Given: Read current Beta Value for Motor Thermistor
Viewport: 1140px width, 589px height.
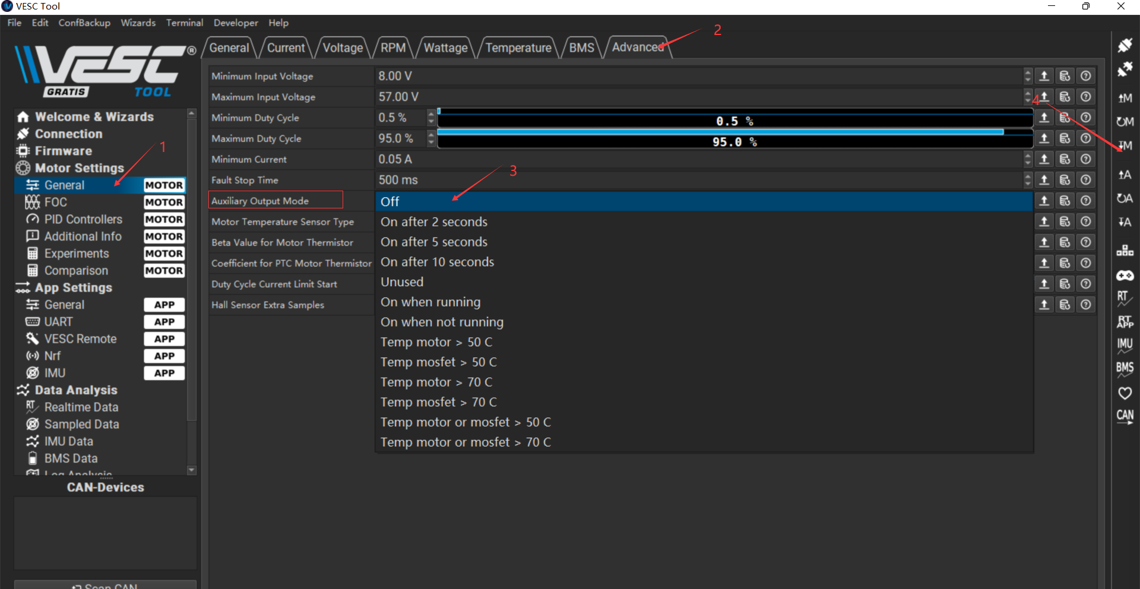Looking at the screenshot, I should 1044,242.
